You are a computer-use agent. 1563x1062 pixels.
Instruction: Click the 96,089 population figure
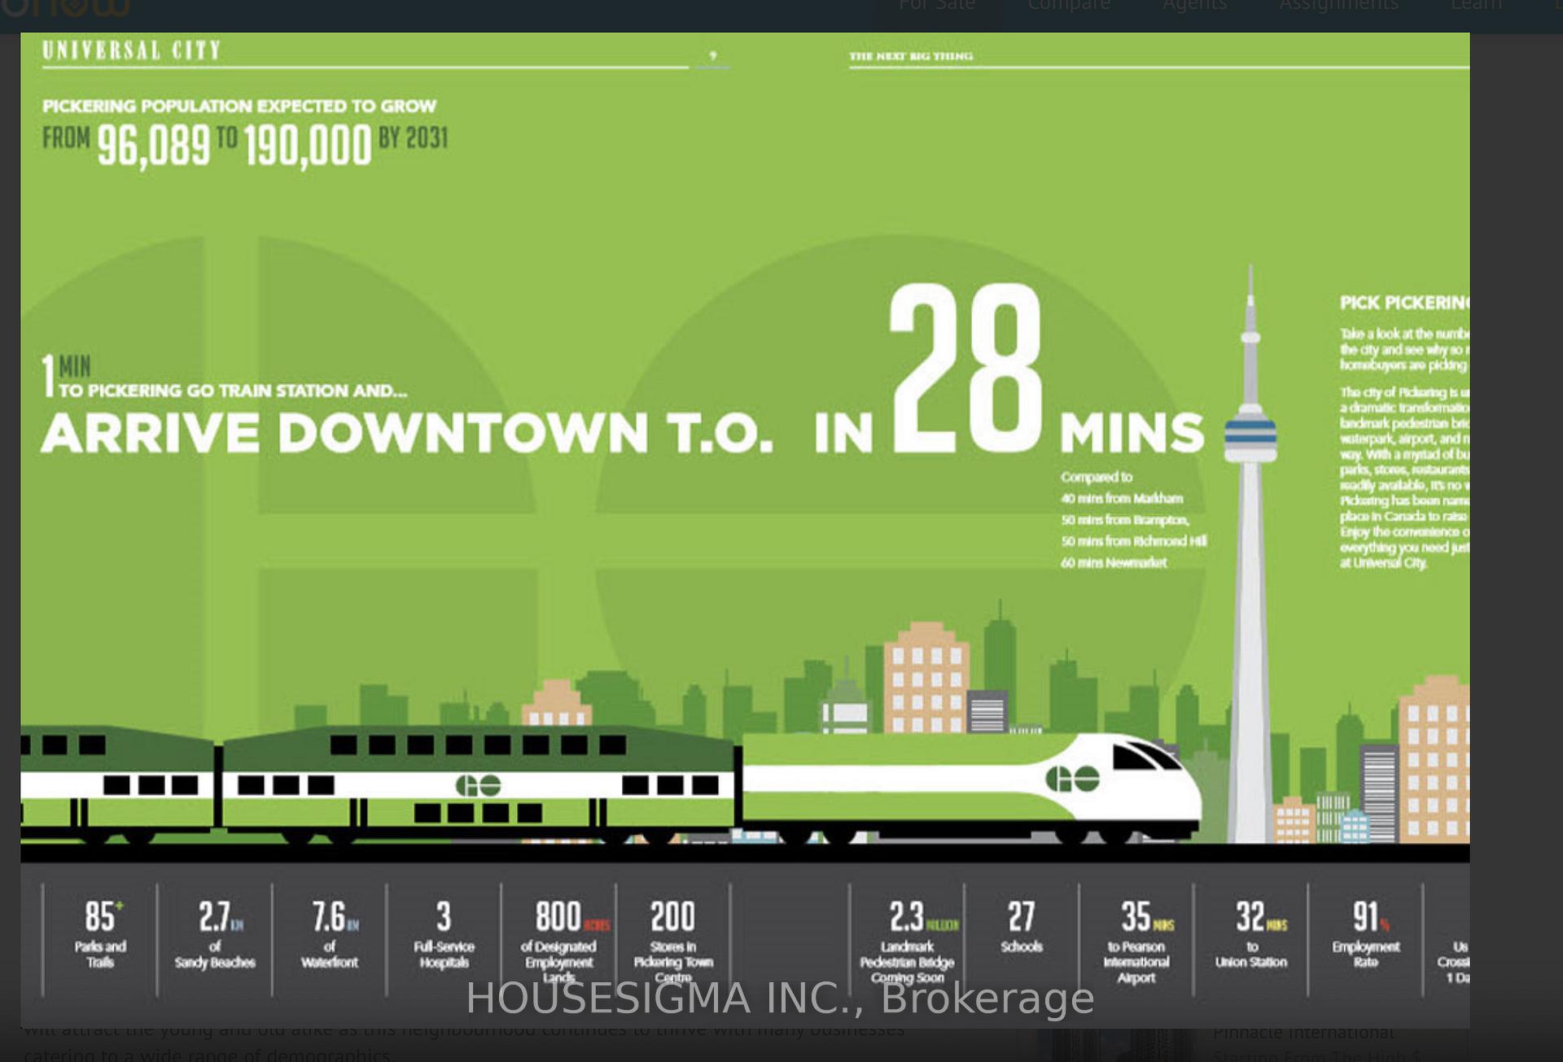(154, 146)
